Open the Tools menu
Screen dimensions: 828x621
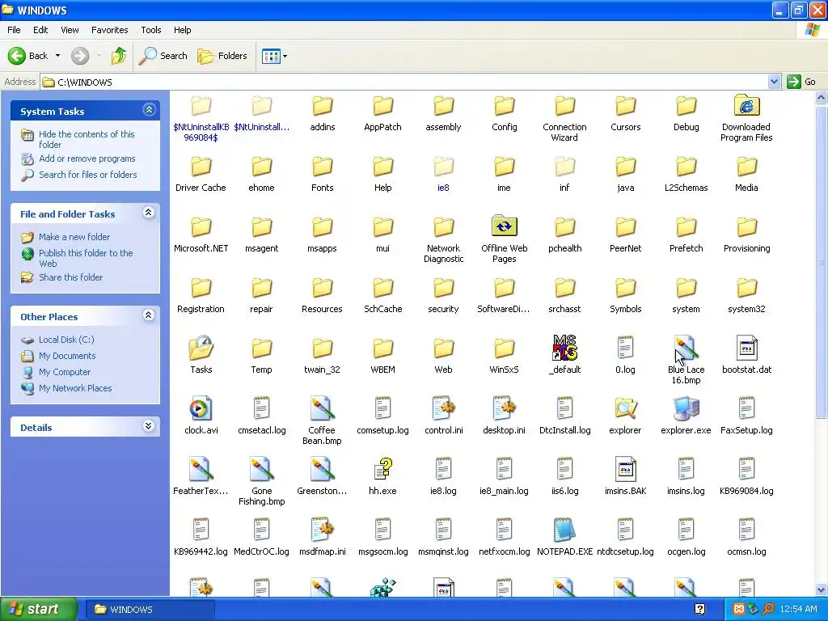(151, 30)
